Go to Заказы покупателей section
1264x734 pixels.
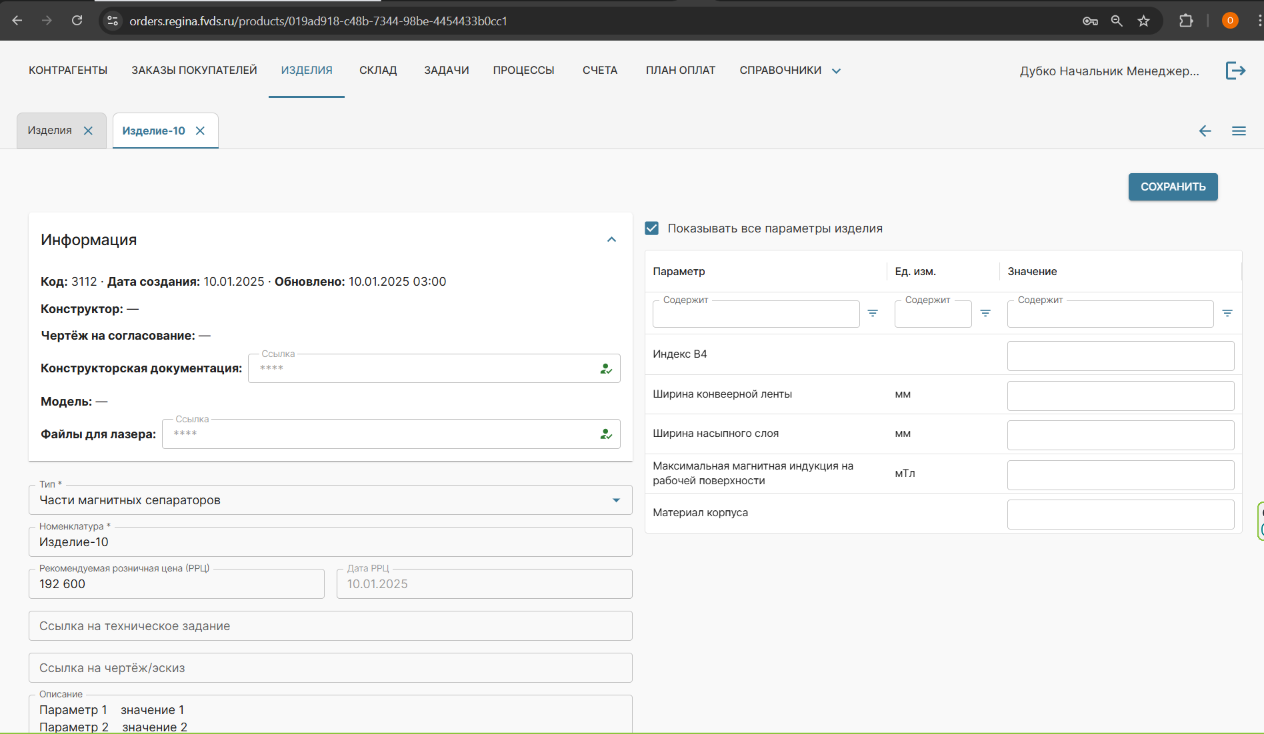[x=194, y=71]
